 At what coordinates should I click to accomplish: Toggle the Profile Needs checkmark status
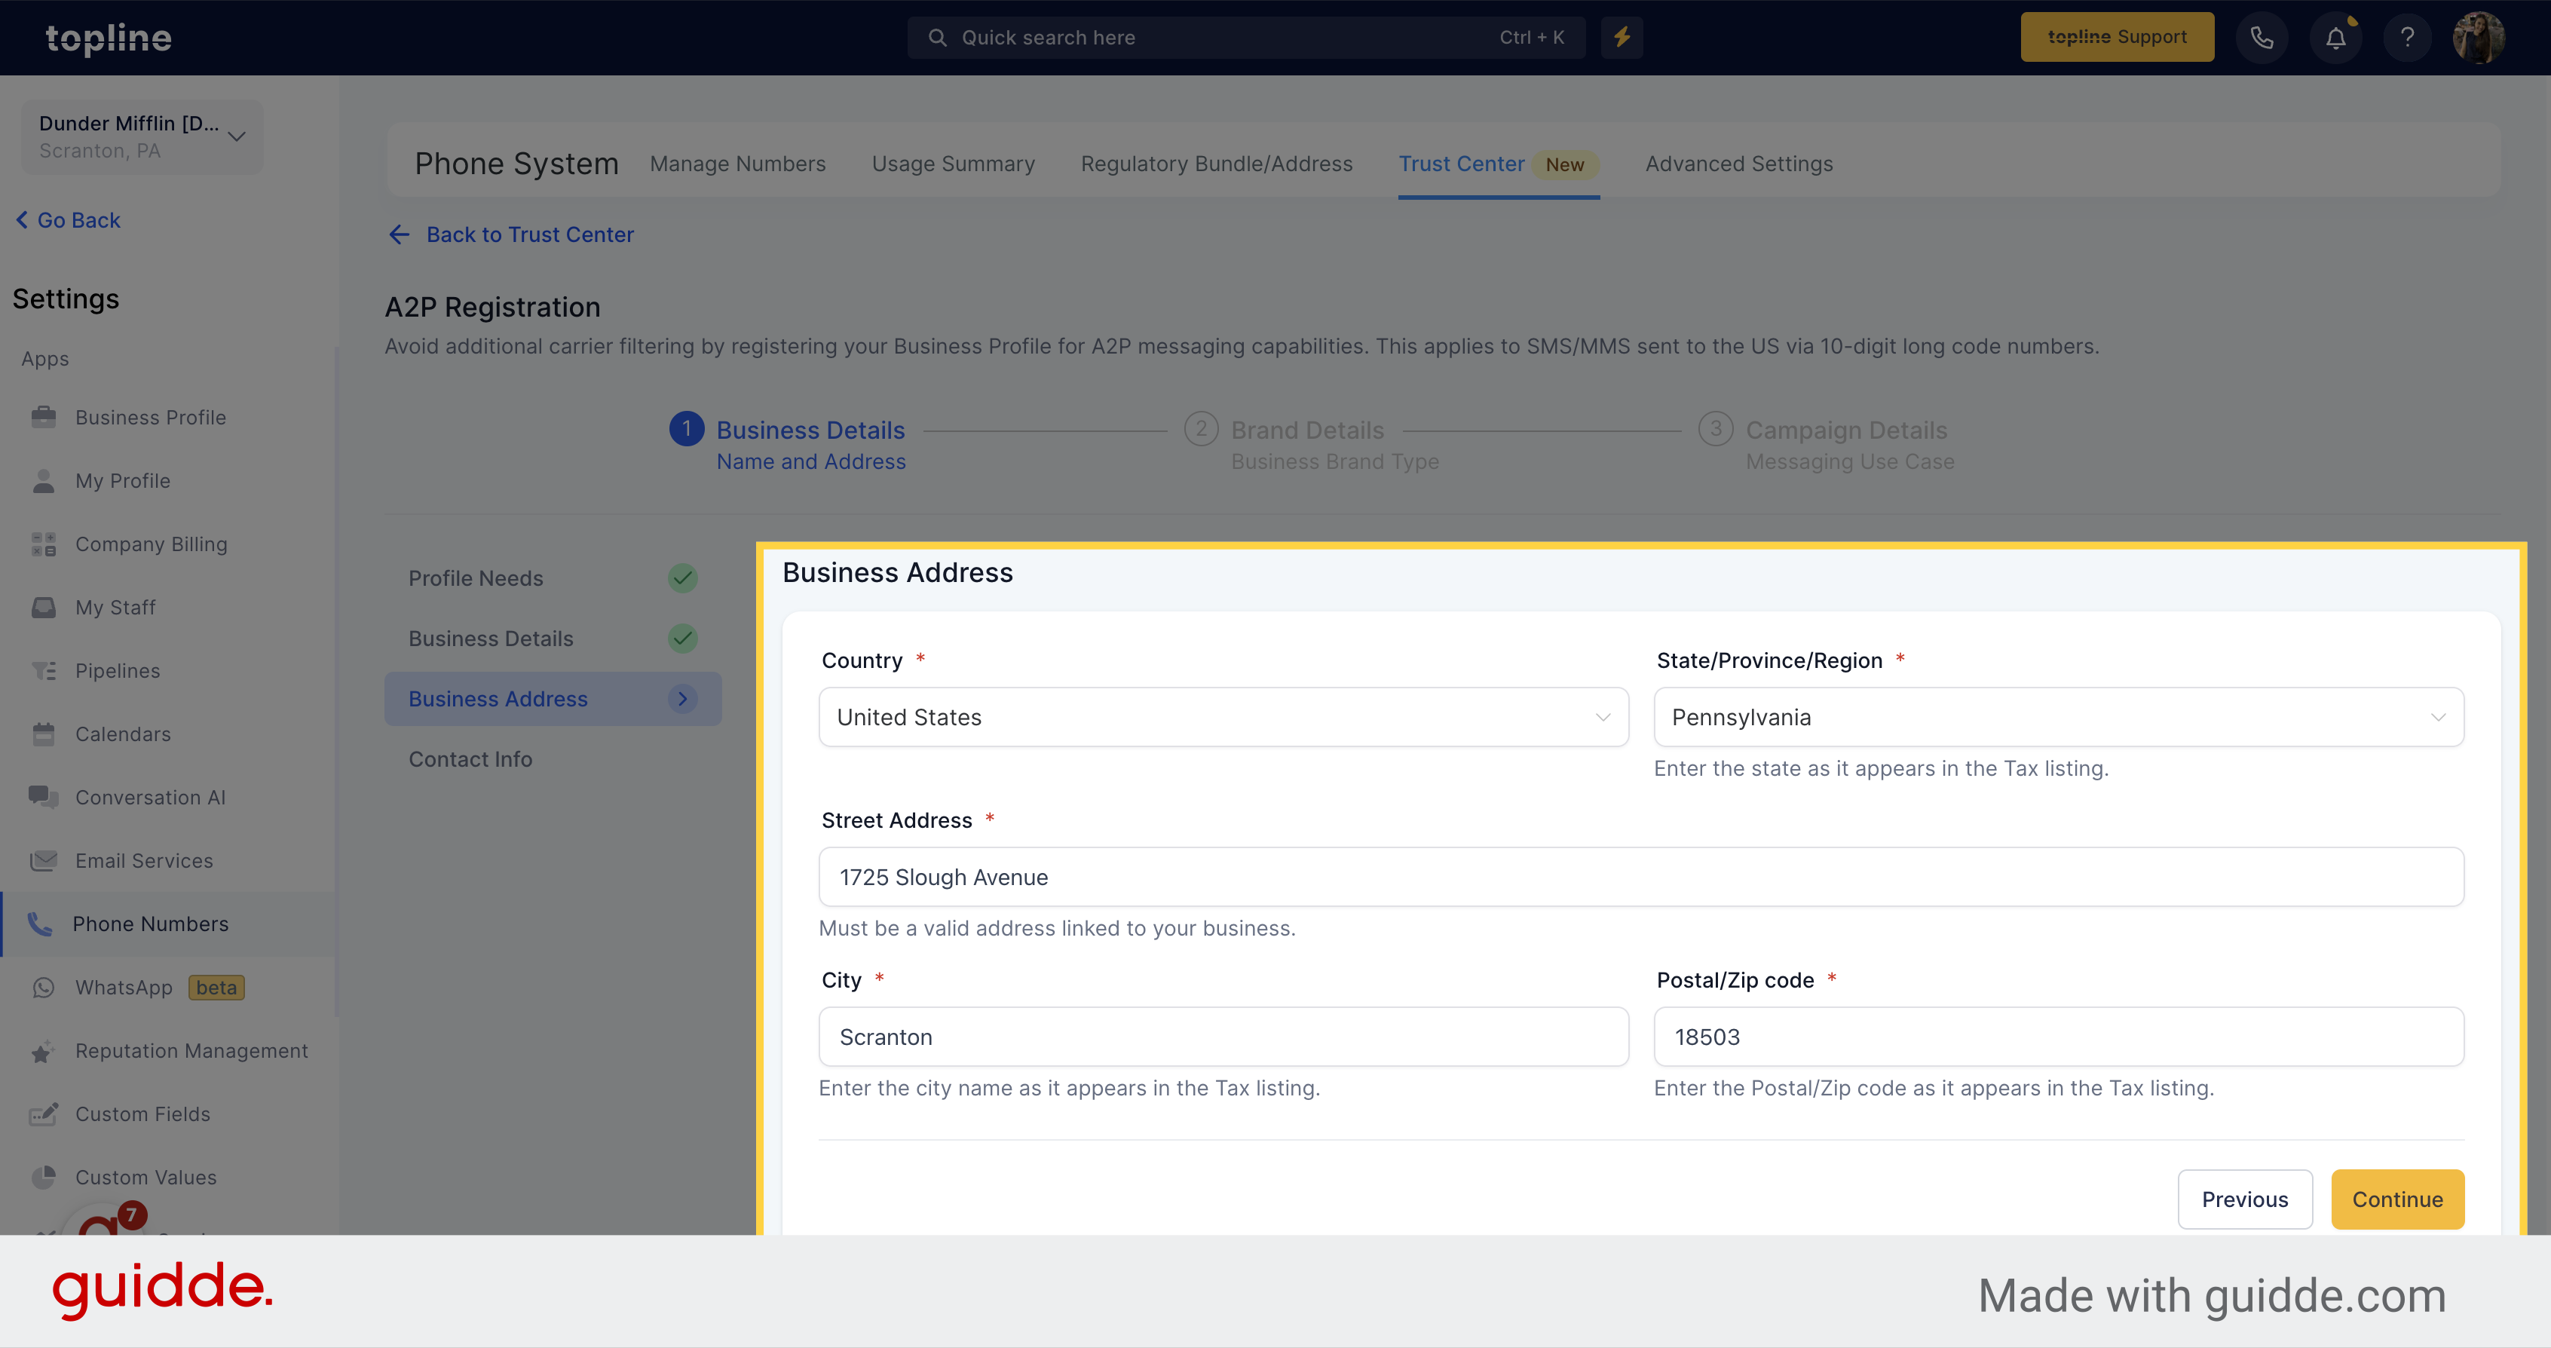click(683, 579)
